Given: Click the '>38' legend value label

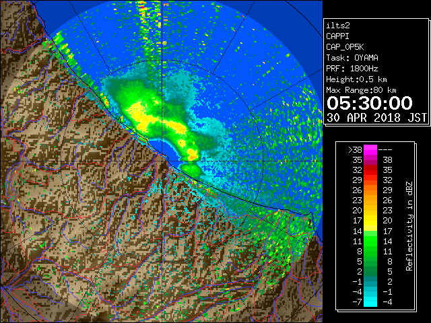Looking at the screenshot, I should 356,150.
